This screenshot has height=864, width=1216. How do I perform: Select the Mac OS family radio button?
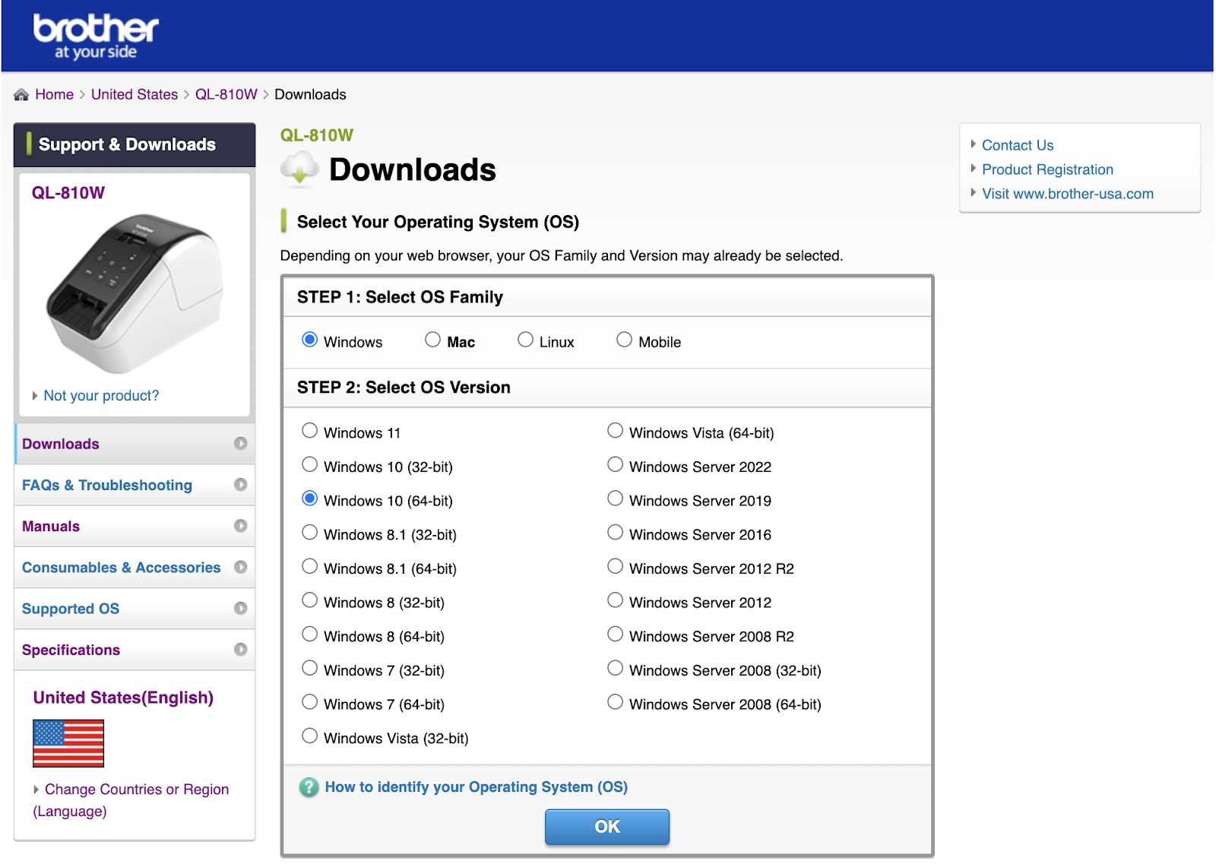click(x=432, y=340)
